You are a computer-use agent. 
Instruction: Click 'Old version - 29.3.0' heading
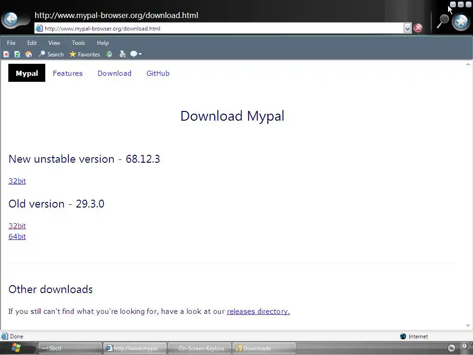tap(56, 204)
